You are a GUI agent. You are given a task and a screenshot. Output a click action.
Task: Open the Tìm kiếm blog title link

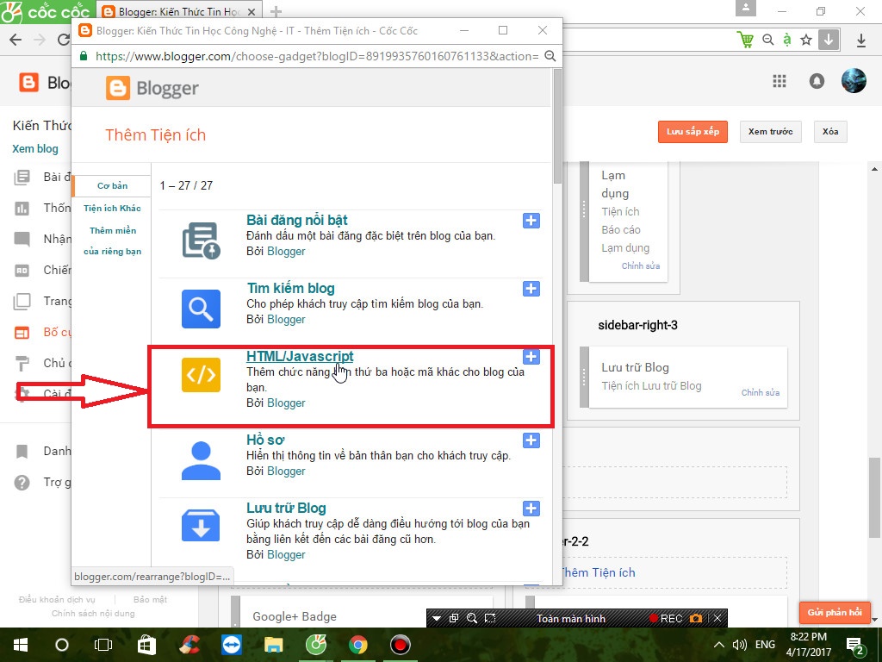pos(291,288)
